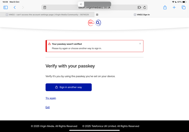The width and height of the screenshot is (189, 132).
Task: Reload the current page
Action: tap(145, 7)
